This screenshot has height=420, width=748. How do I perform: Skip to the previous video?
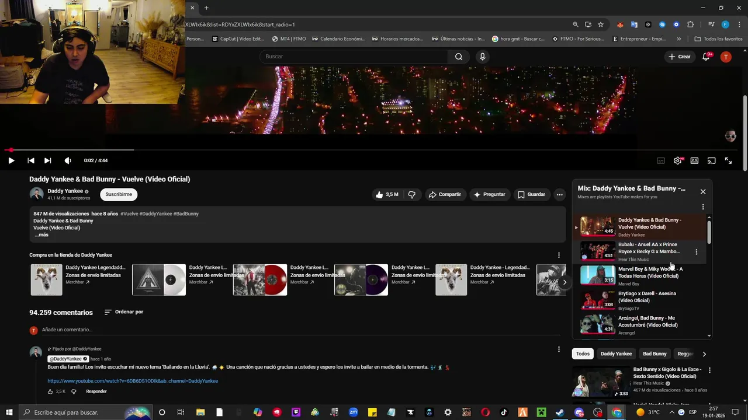tap(31, 160)
